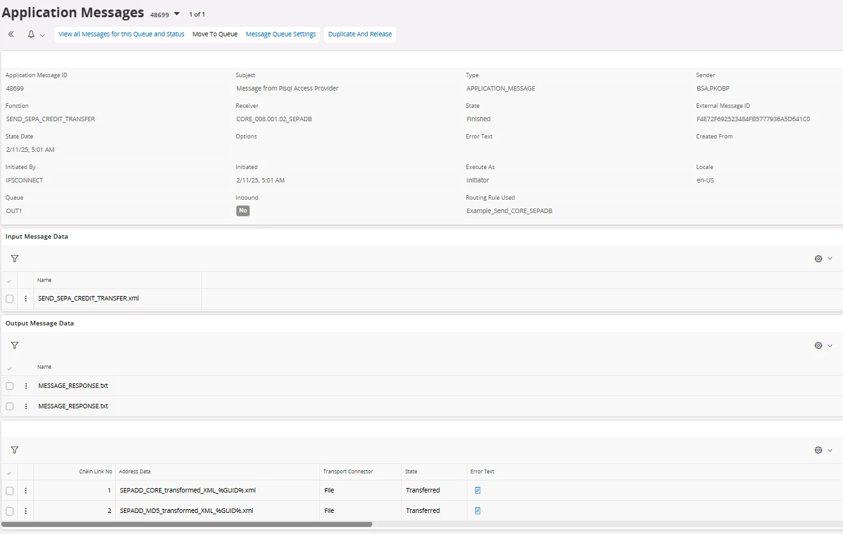Screen dimensions: 843x534
Task: Click View all Messages for this Queue and Status
Action: point(121,34)
